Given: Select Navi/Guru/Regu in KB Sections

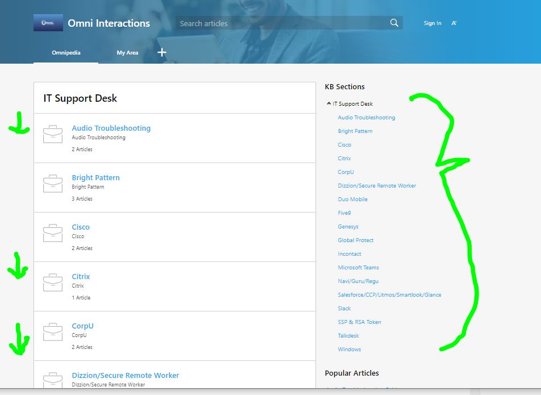Looking at the screenshot, I should pos(358,281).
